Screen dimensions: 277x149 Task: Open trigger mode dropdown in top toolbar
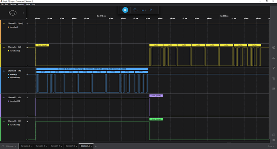click(136, 10)
